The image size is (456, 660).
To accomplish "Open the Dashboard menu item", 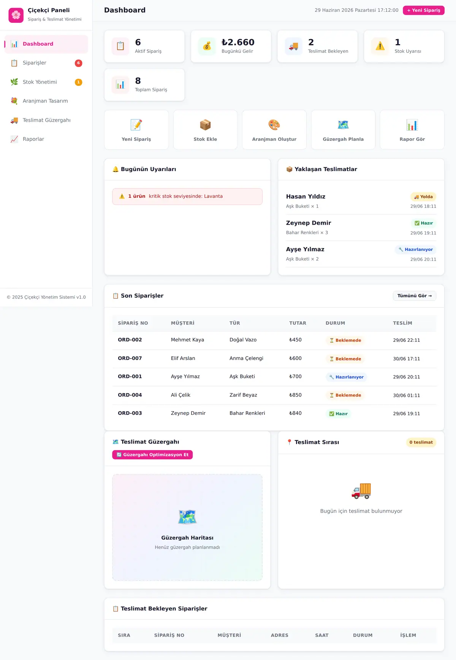I will [46, 44].
